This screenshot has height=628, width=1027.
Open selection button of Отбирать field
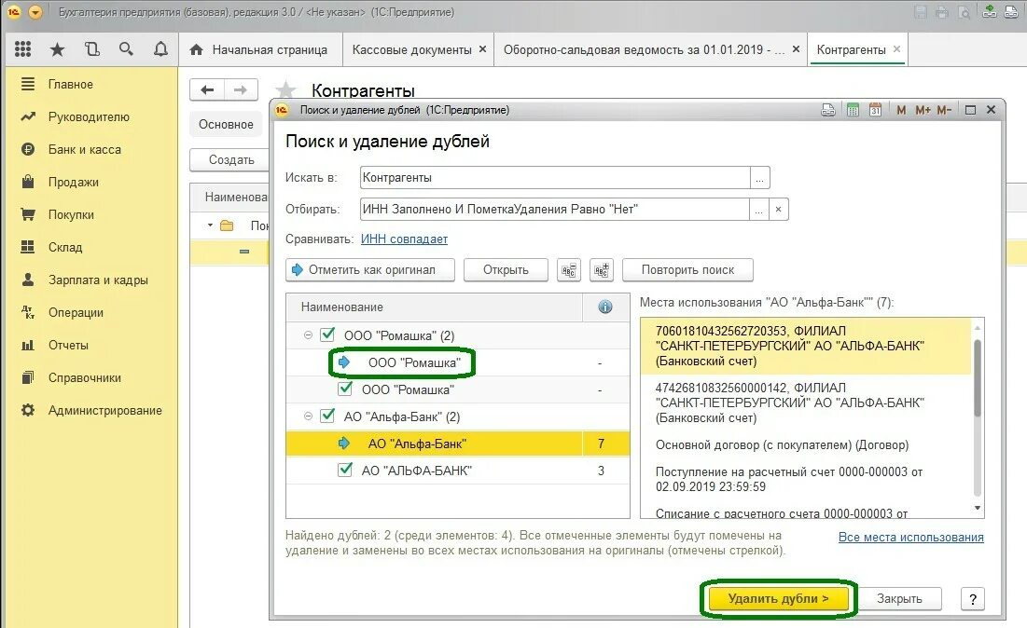758,210
